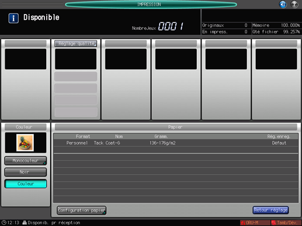Click the Nom column header
This screenshot has width=302, height=226.
[119, 136]
